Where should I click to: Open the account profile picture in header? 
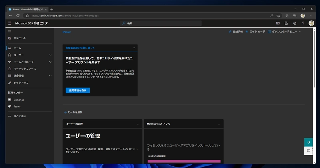(311, 23)
